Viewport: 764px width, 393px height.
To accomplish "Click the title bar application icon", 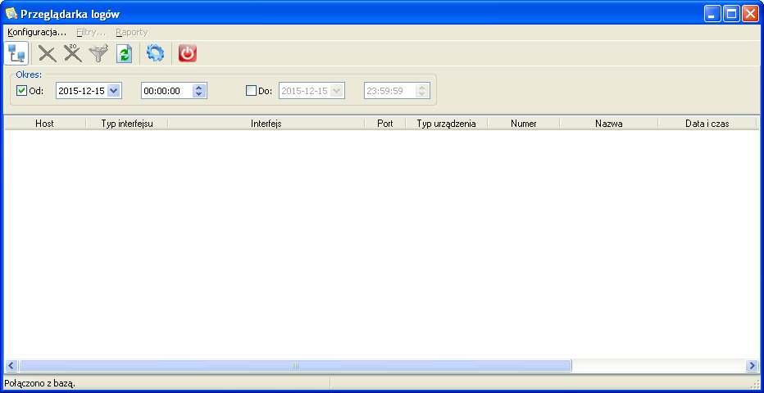I will pos(11,14).
